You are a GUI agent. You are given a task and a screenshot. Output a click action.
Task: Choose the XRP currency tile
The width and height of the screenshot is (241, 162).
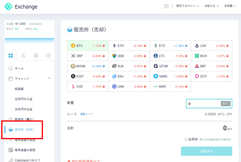88,56
